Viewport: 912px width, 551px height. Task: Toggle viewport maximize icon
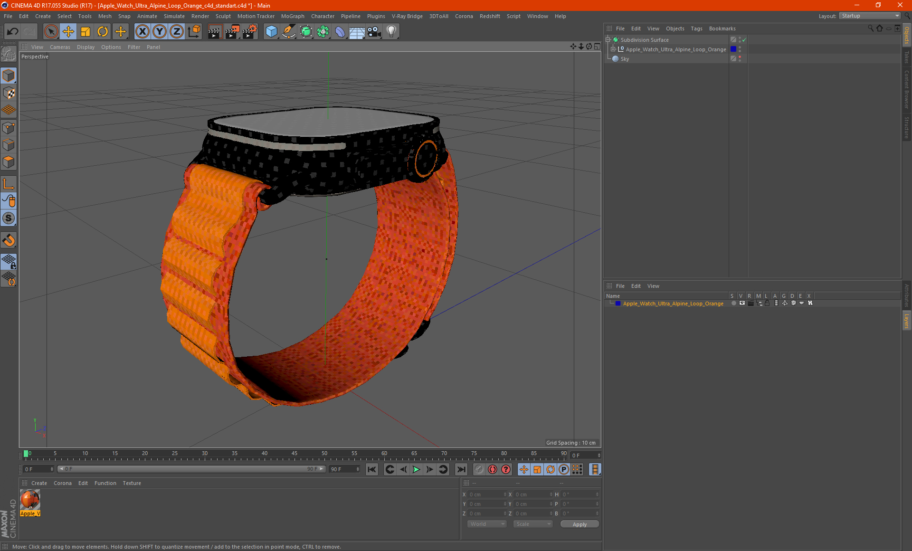(597, 47)
